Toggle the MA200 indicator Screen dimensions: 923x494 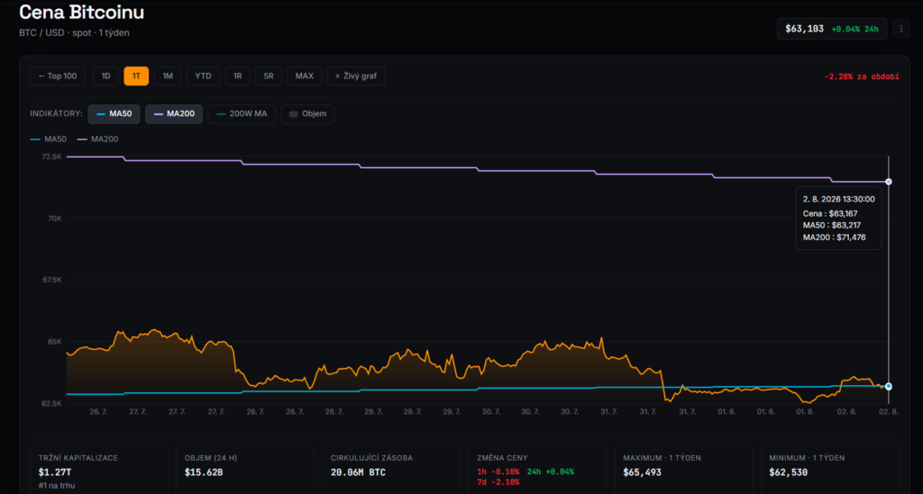[x=174, y=114]
